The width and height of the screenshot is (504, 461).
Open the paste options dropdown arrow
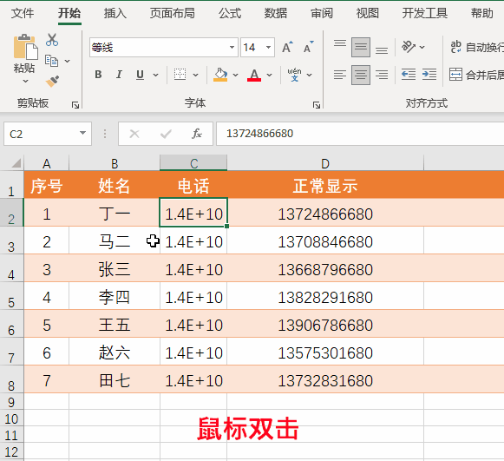[25, 82]
